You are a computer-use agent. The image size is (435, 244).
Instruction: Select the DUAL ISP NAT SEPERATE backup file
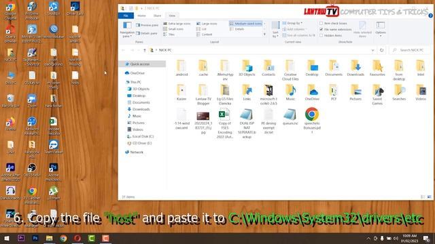pyautogui.click(x=246, y=123)
